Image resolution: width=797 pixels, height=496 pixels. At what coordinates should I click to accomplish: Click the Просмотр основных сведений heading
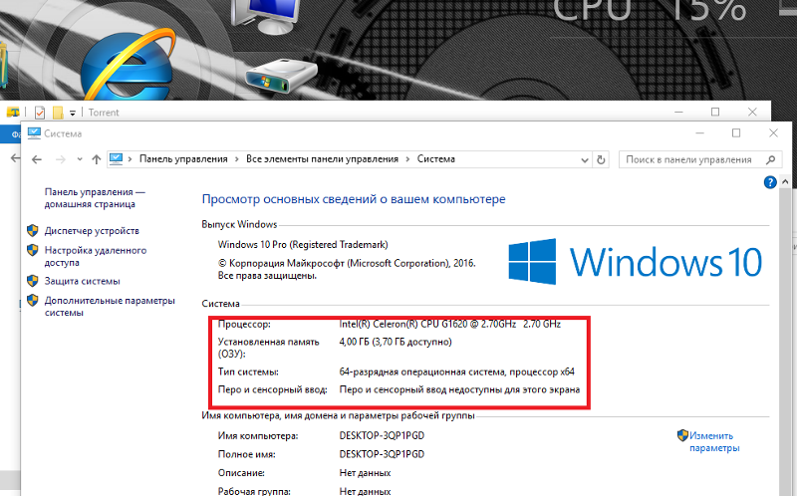coord(354,199)
